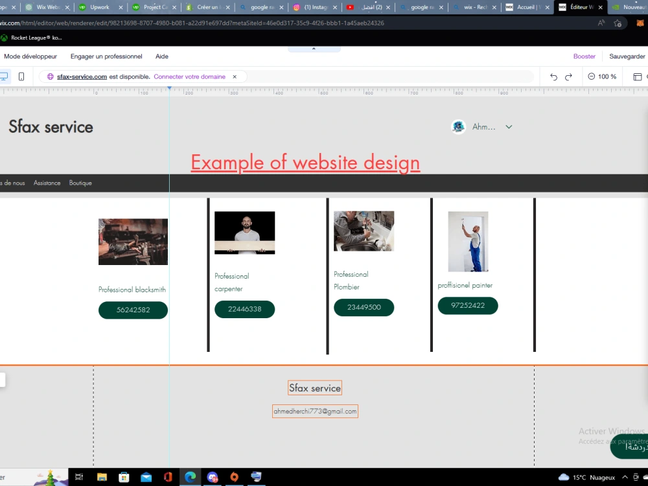
Task: Select the 100 % zoom value
Action: pos(607,76)
